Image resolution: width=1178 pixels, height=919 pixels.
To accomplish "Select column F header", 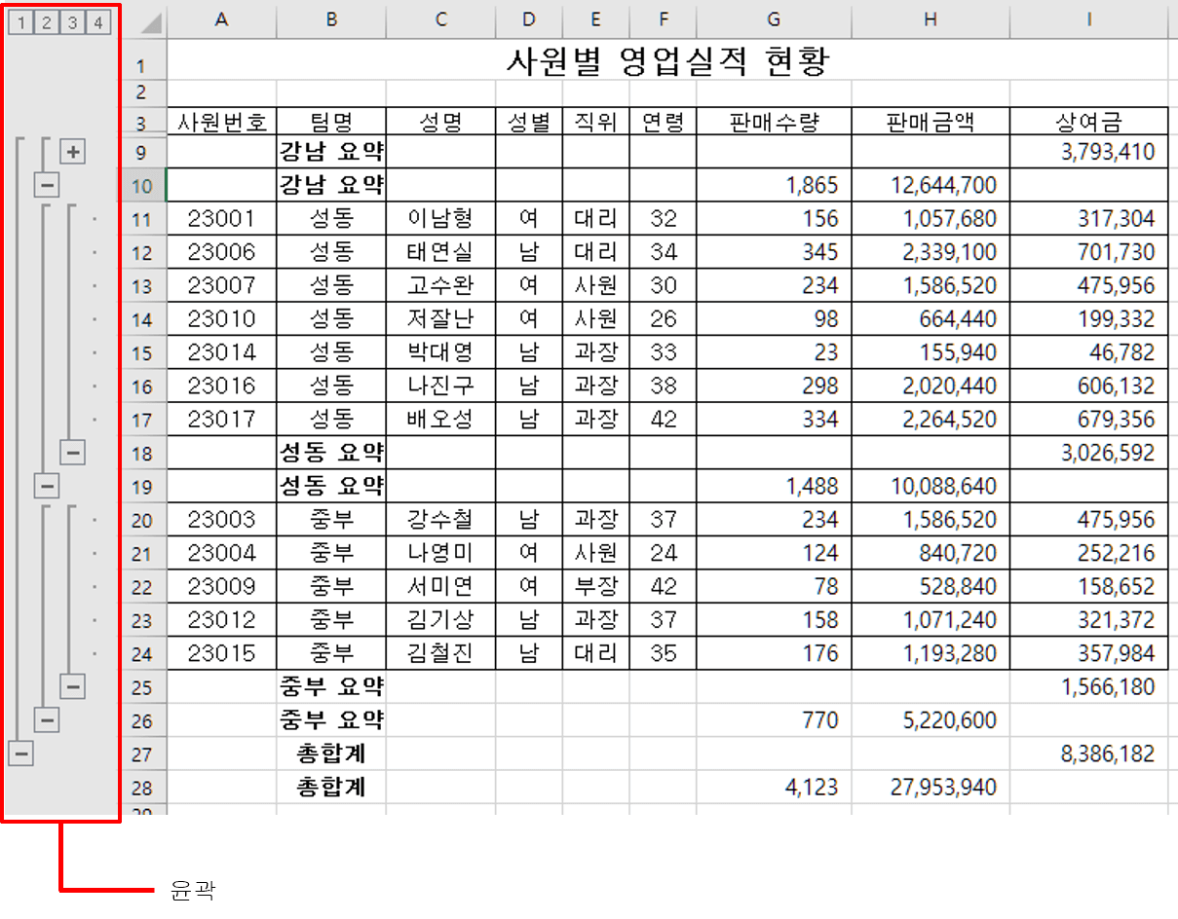I will point(663,19).
